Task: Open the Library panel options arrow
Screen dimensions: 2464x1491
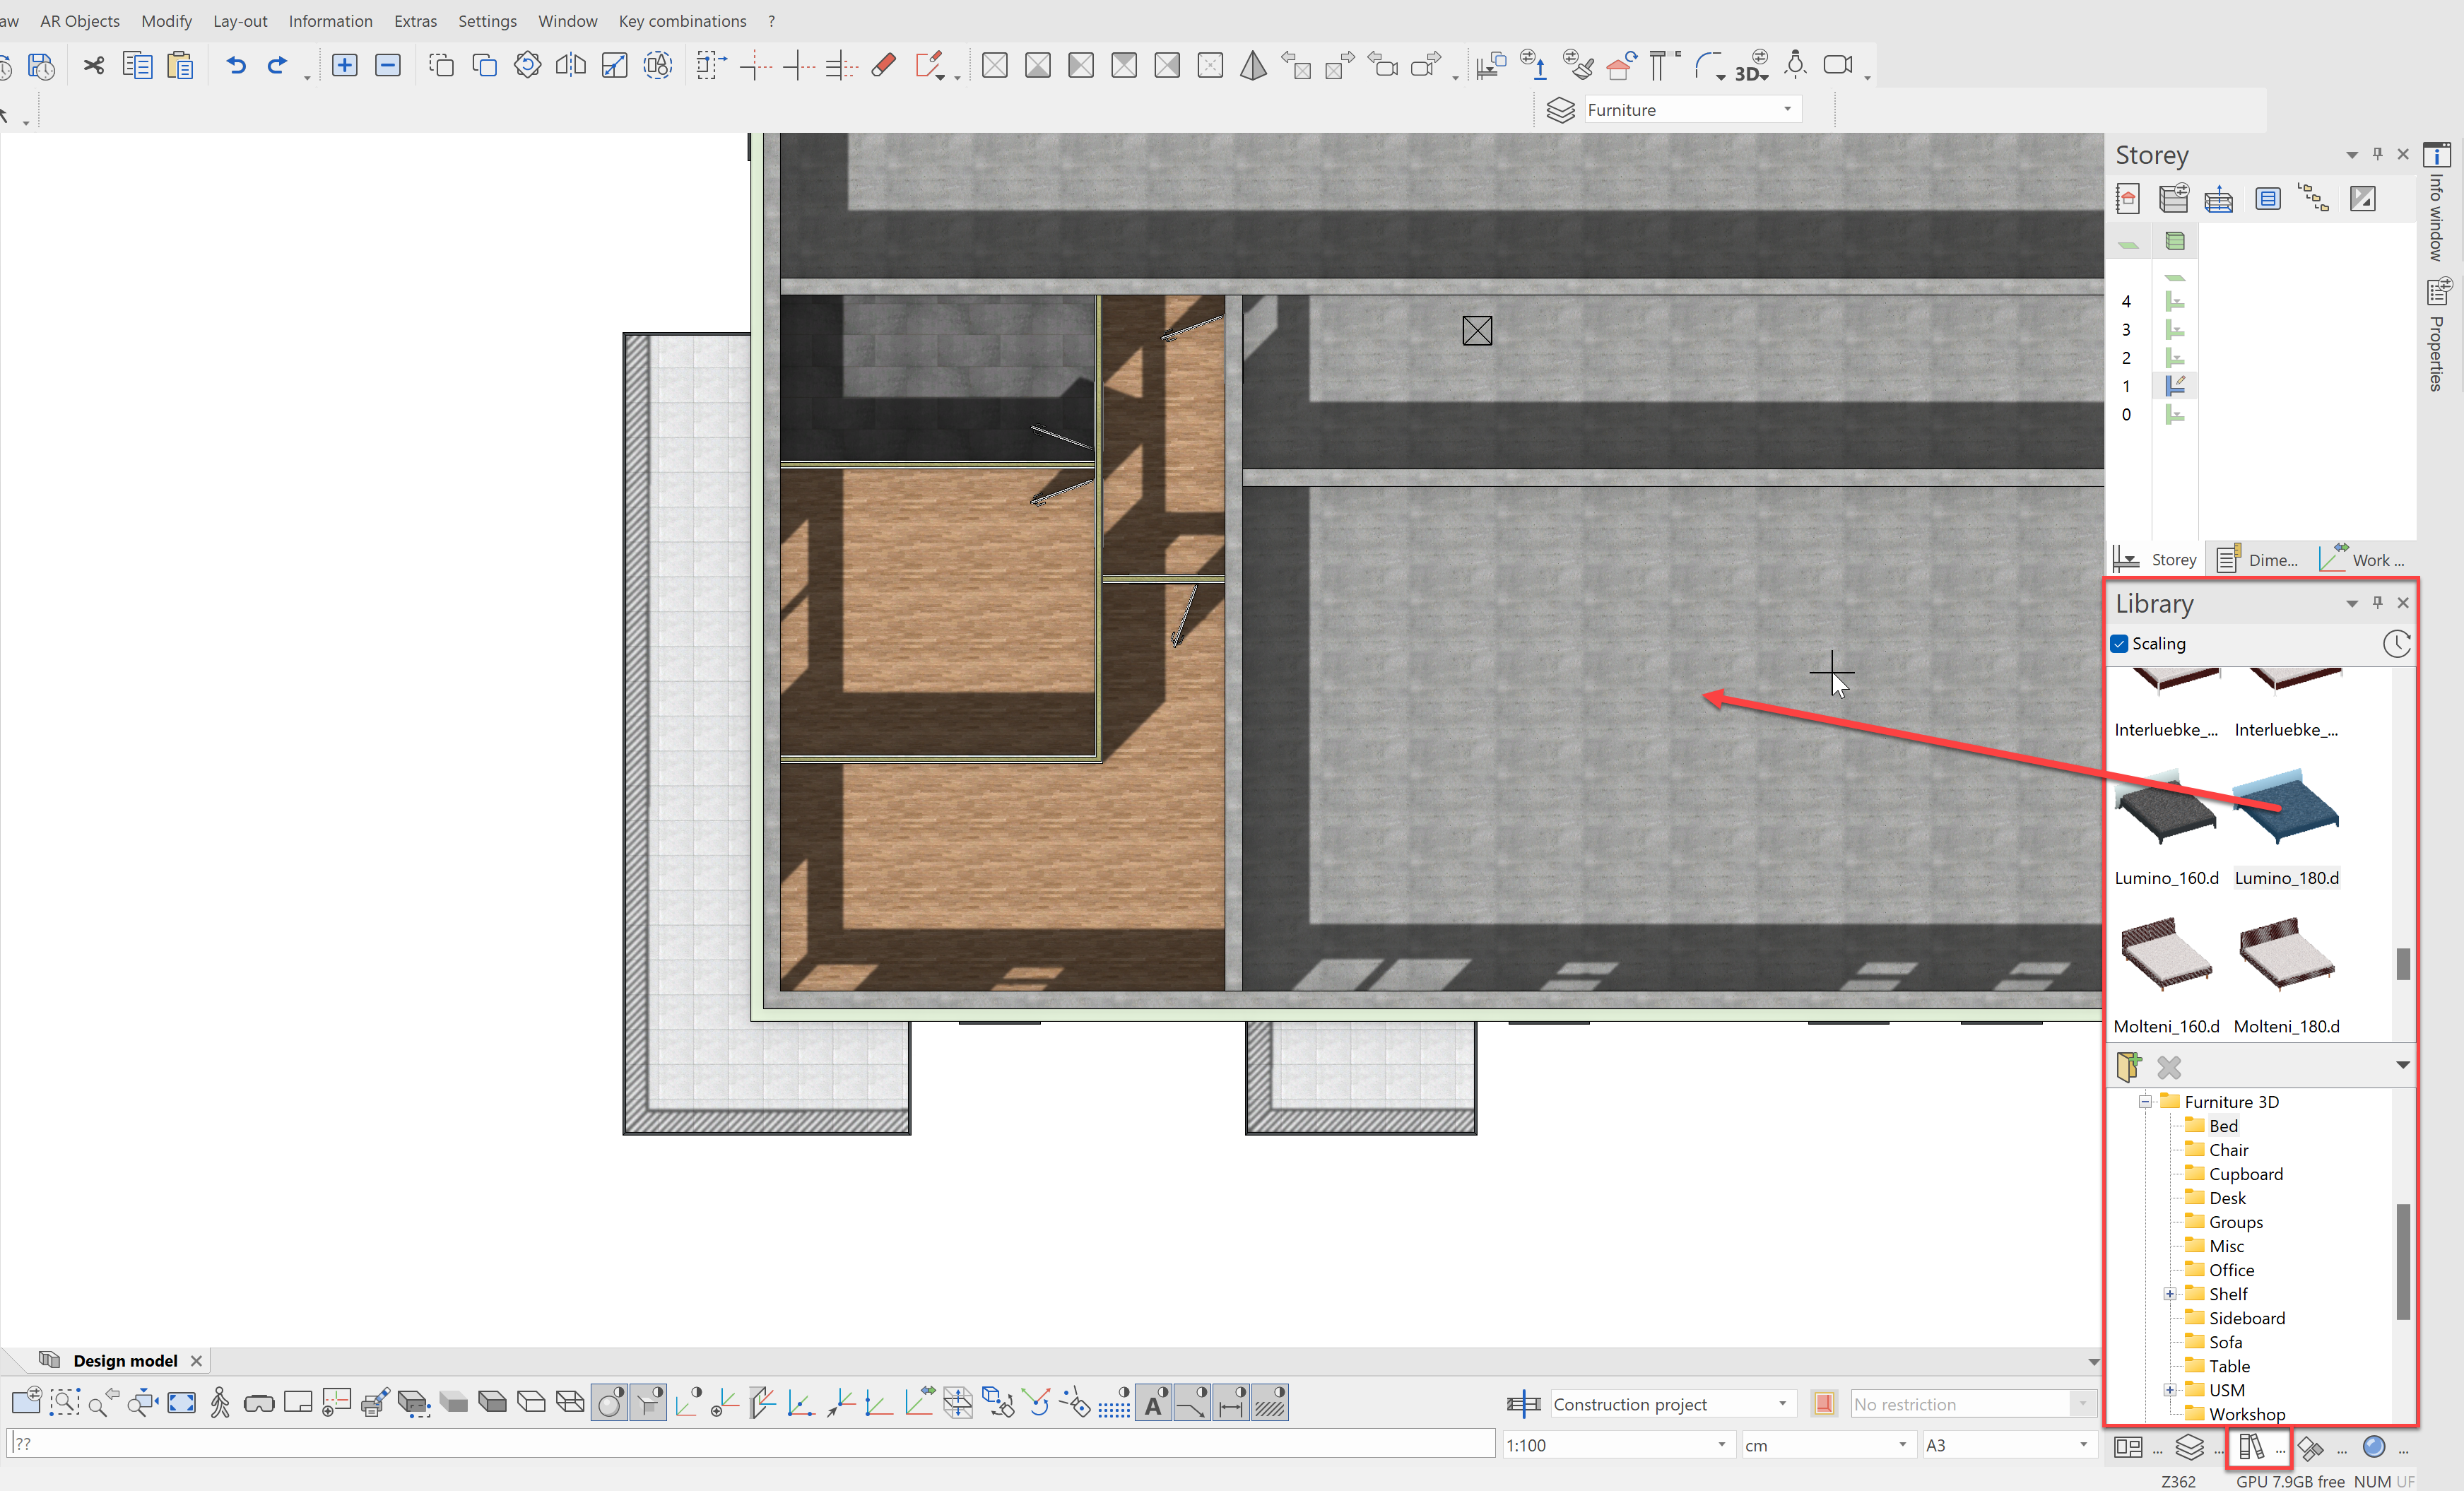Action: click(x=2352, y=604)
